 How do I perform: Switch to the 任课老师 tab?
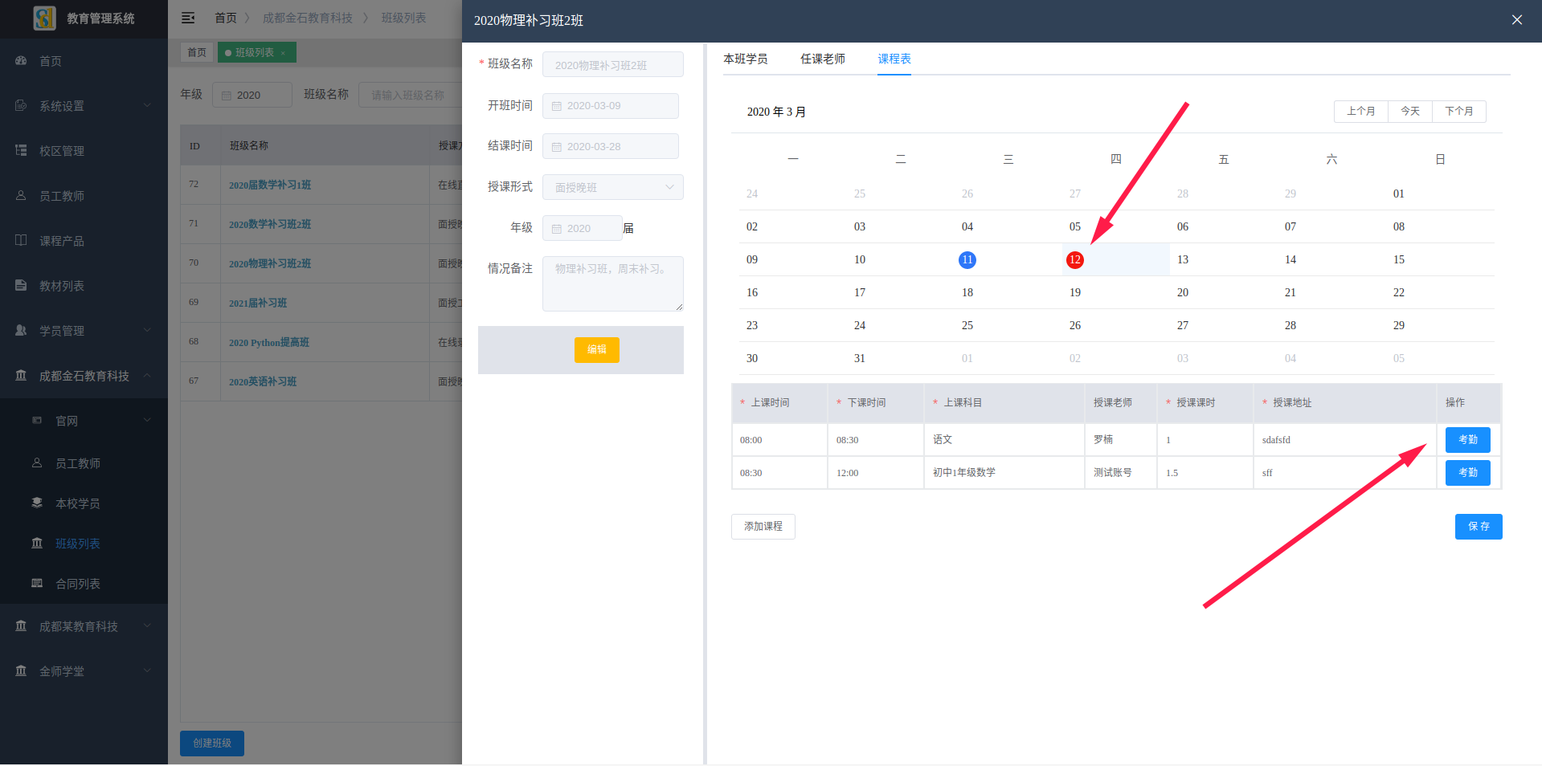click(822, 59)
